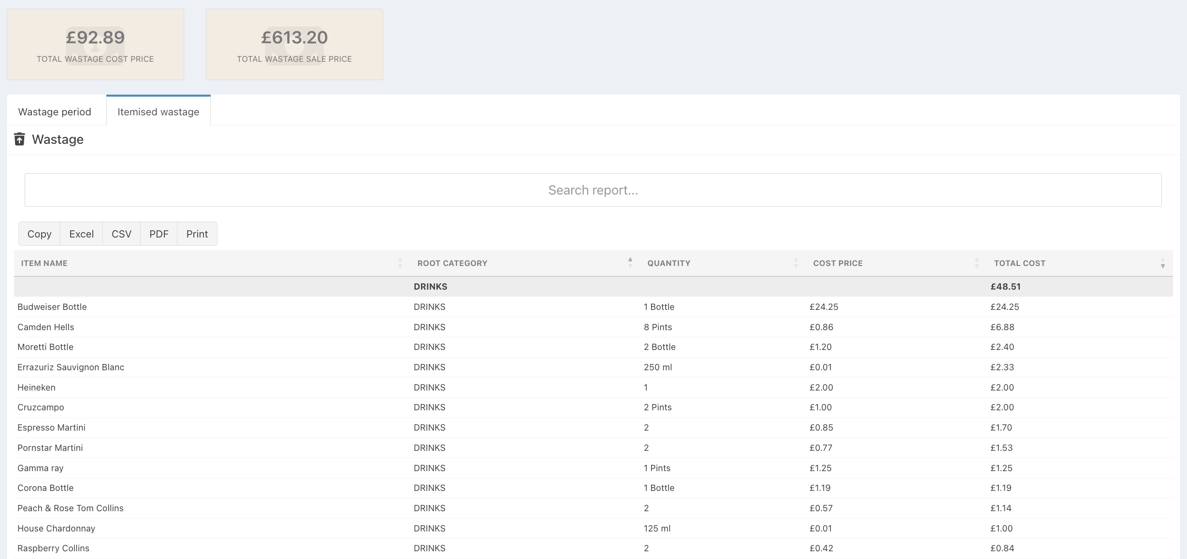Collapse the DRINKS group header row
Viewport: 1187px width, 559px height.
[x=430, y=286]
